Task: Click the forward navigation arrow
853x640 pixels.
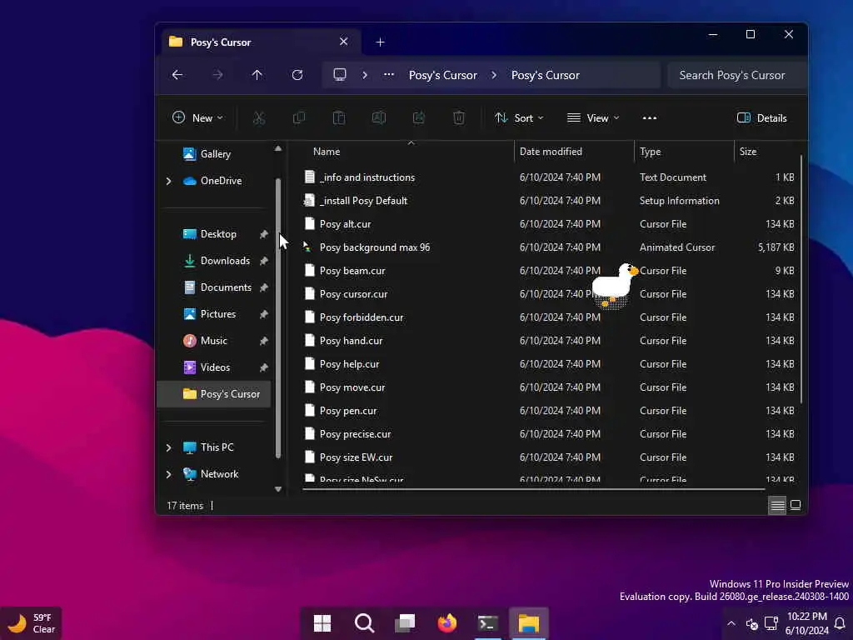Action: coord(217,75)
